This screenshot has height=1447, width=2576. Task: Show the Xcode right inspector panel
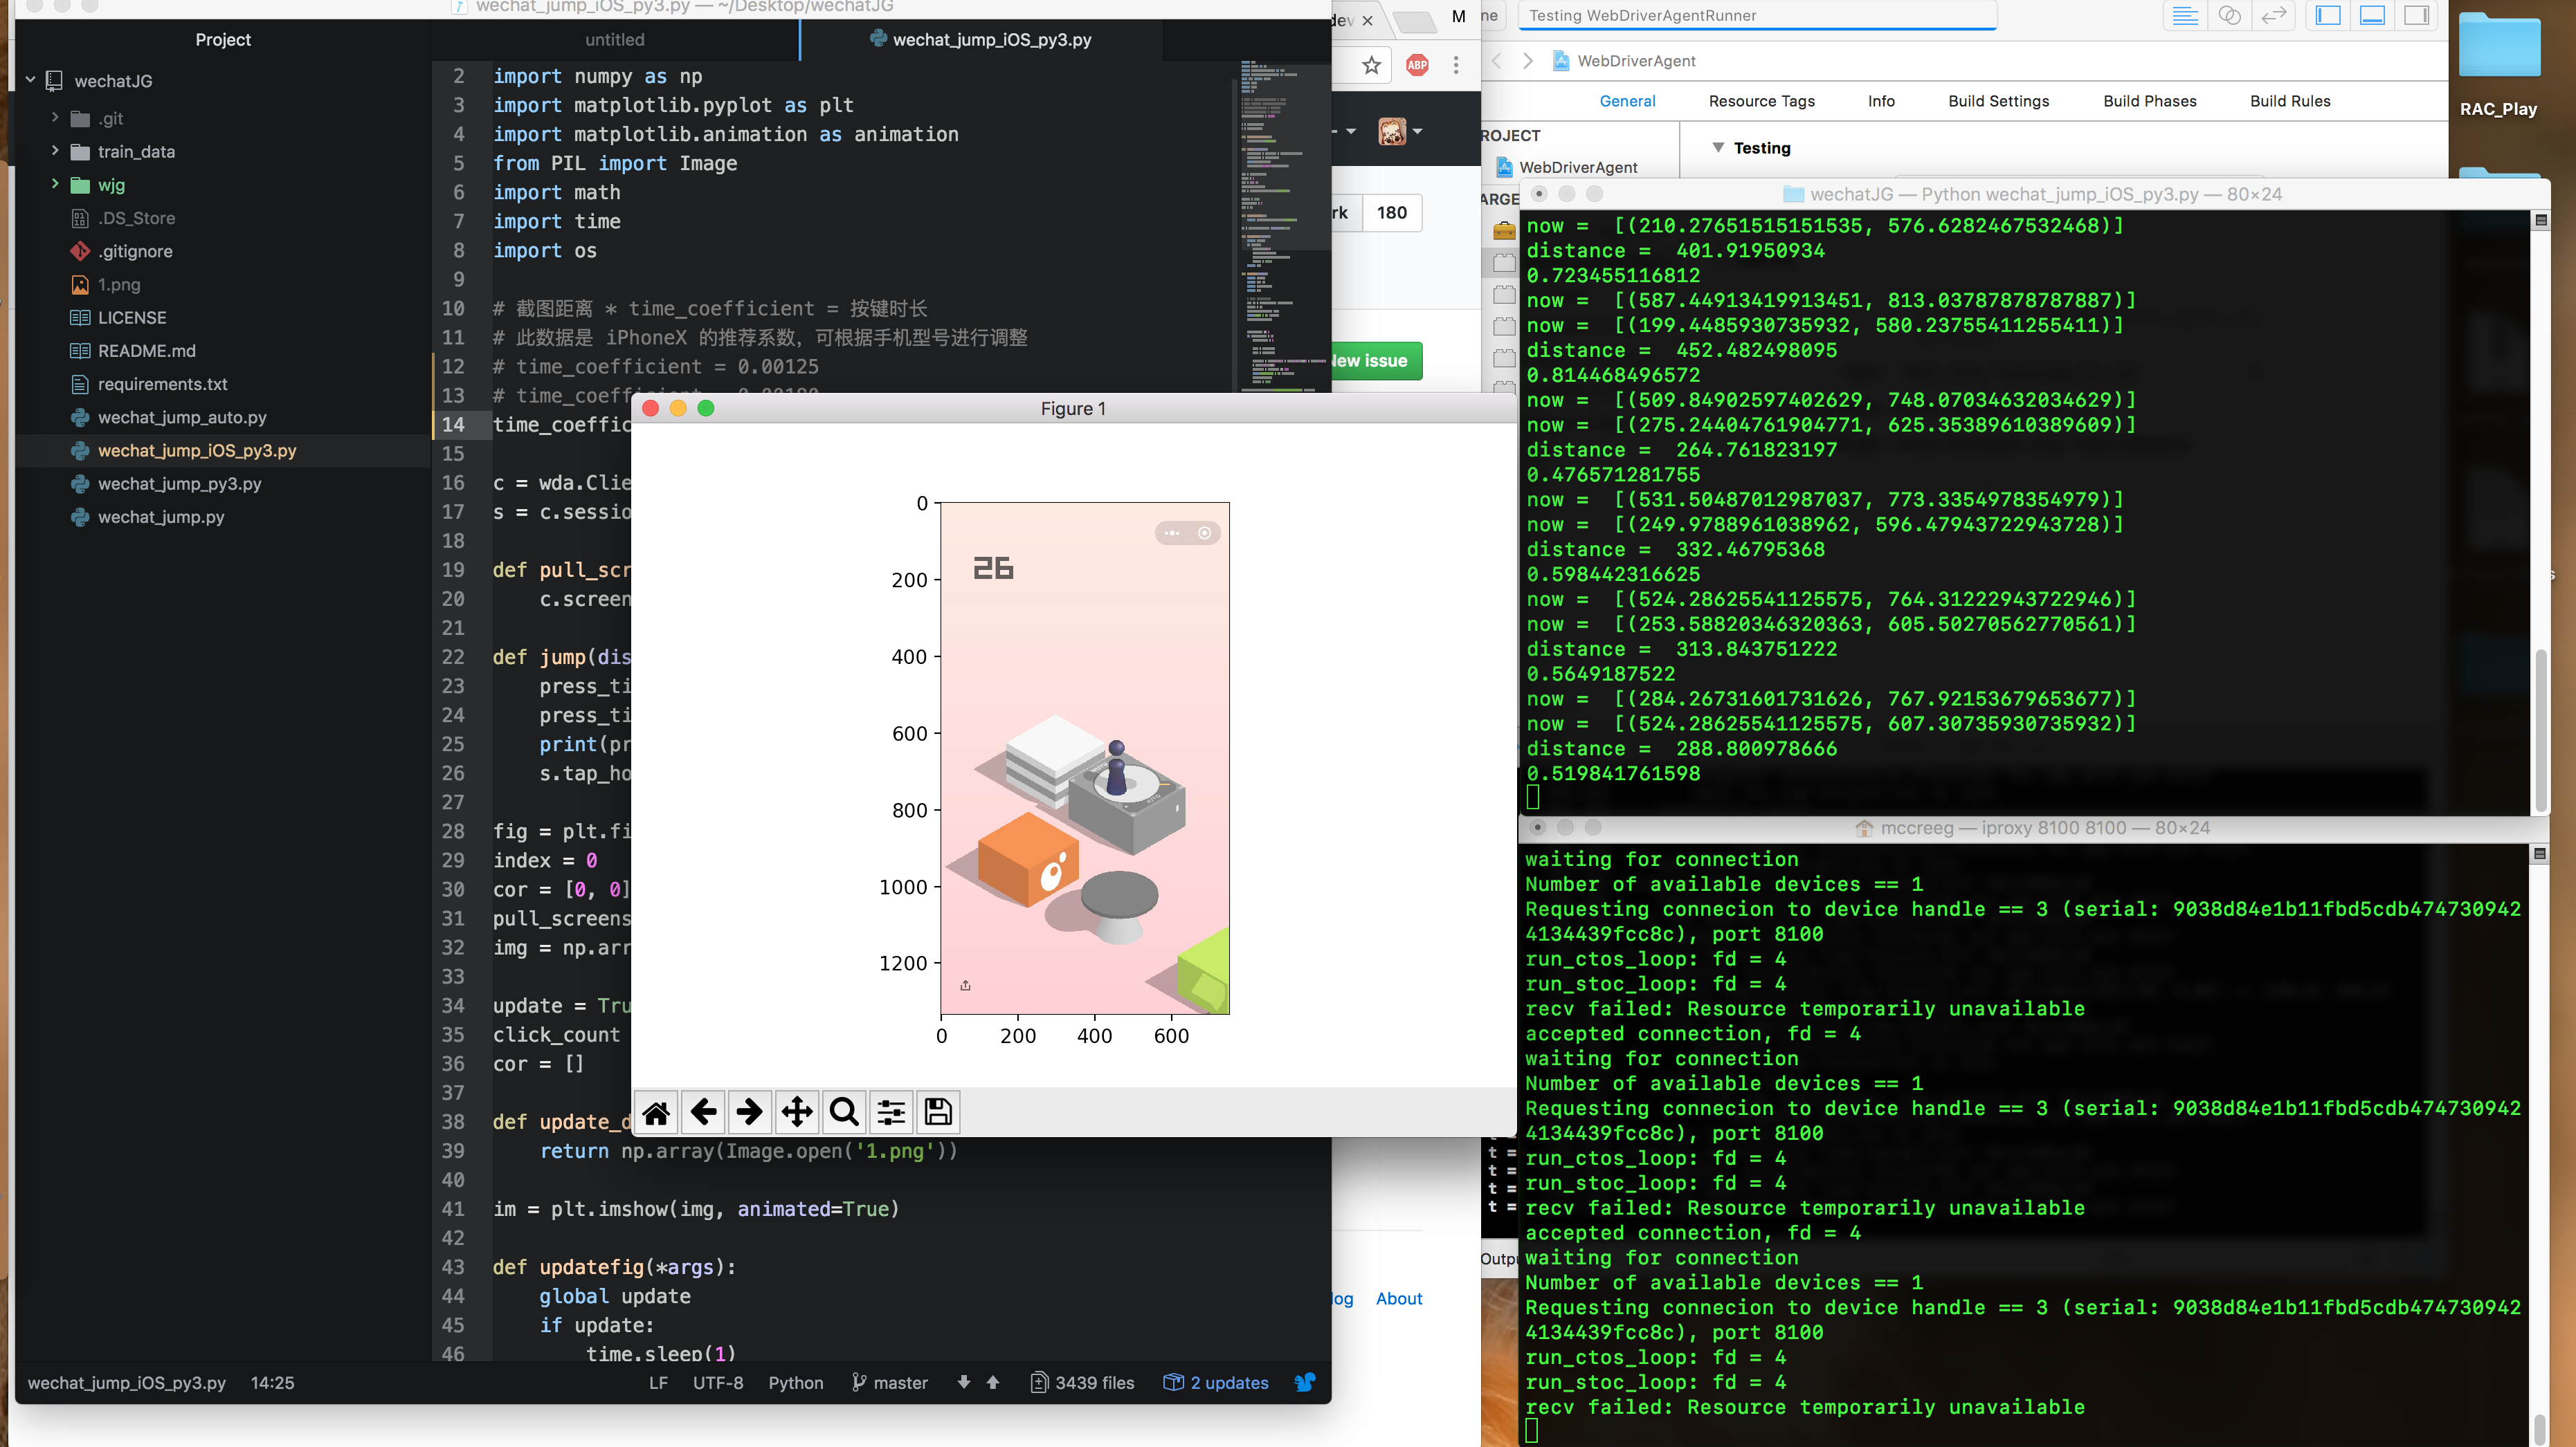(2419, 15)
